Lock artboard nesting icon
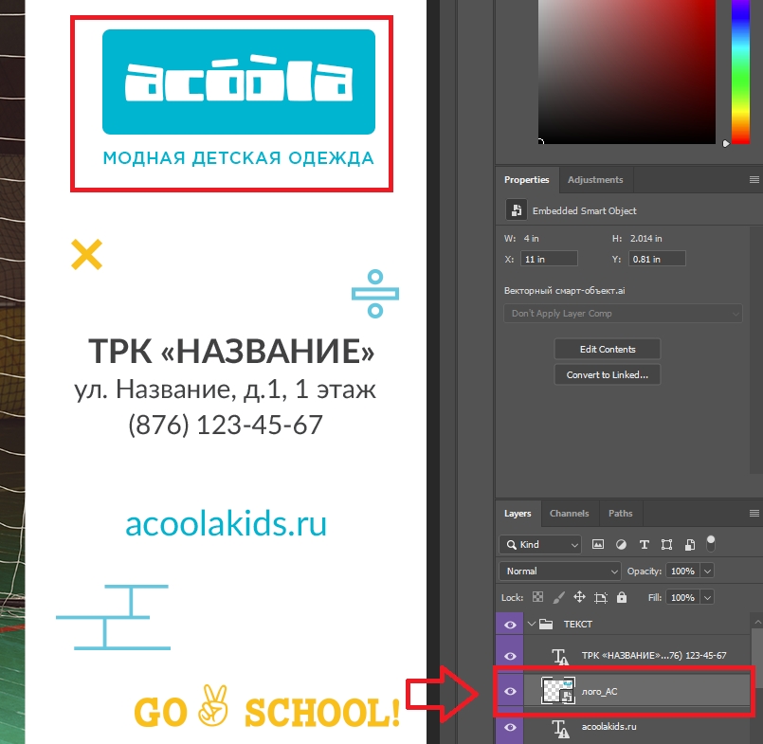The image size is (763, 744). coord(601,597)
